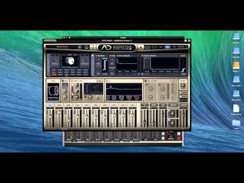The height and width of the screenshot is (183, 244).
Task: Open the bottom folder icon on the desktop
Action: [x=236, y=123]
